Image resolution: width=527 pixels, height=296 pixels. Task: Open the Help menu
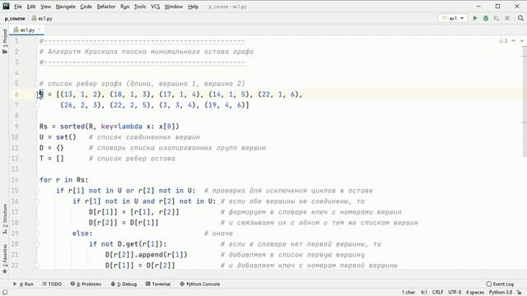[193, 7]
